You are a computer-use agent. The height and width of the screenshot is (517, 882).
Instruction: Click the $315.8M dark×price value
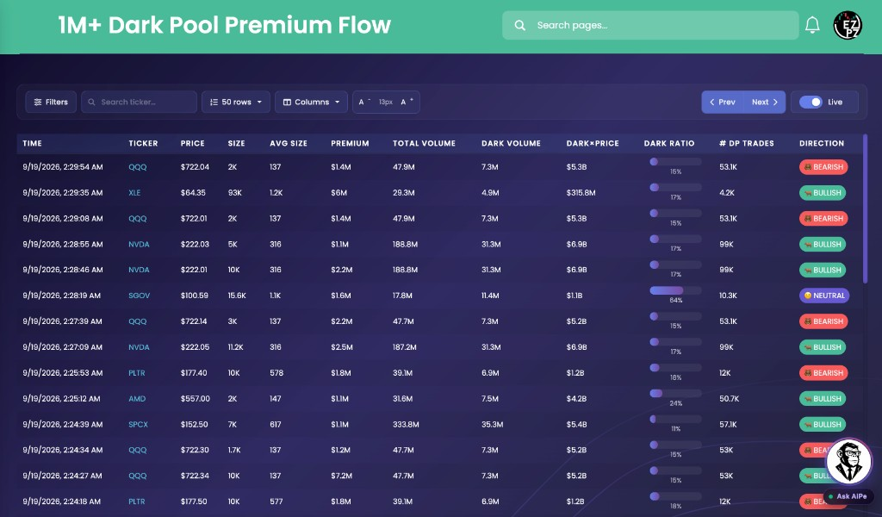(x=581, y=192)
